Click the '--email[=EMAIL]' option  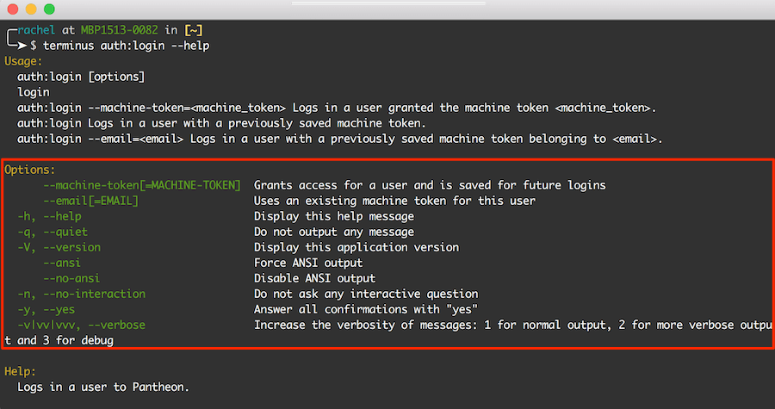[90, 201]
